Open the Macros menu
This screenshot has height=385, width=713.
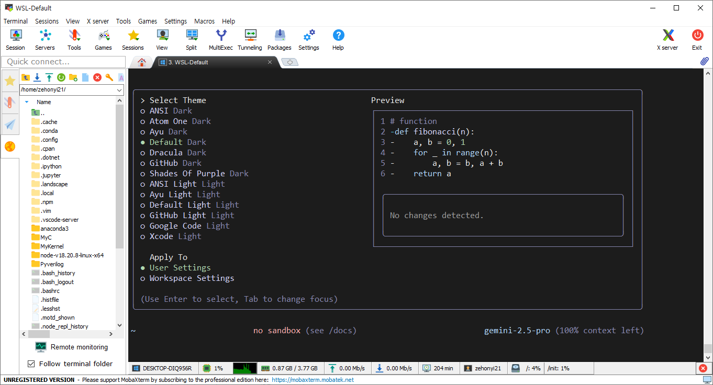[204, 21]
